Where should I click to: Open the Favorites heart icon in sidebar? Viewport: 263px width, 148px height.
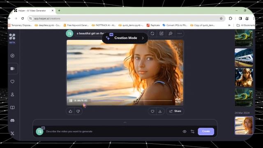click(x=12, y=81)
